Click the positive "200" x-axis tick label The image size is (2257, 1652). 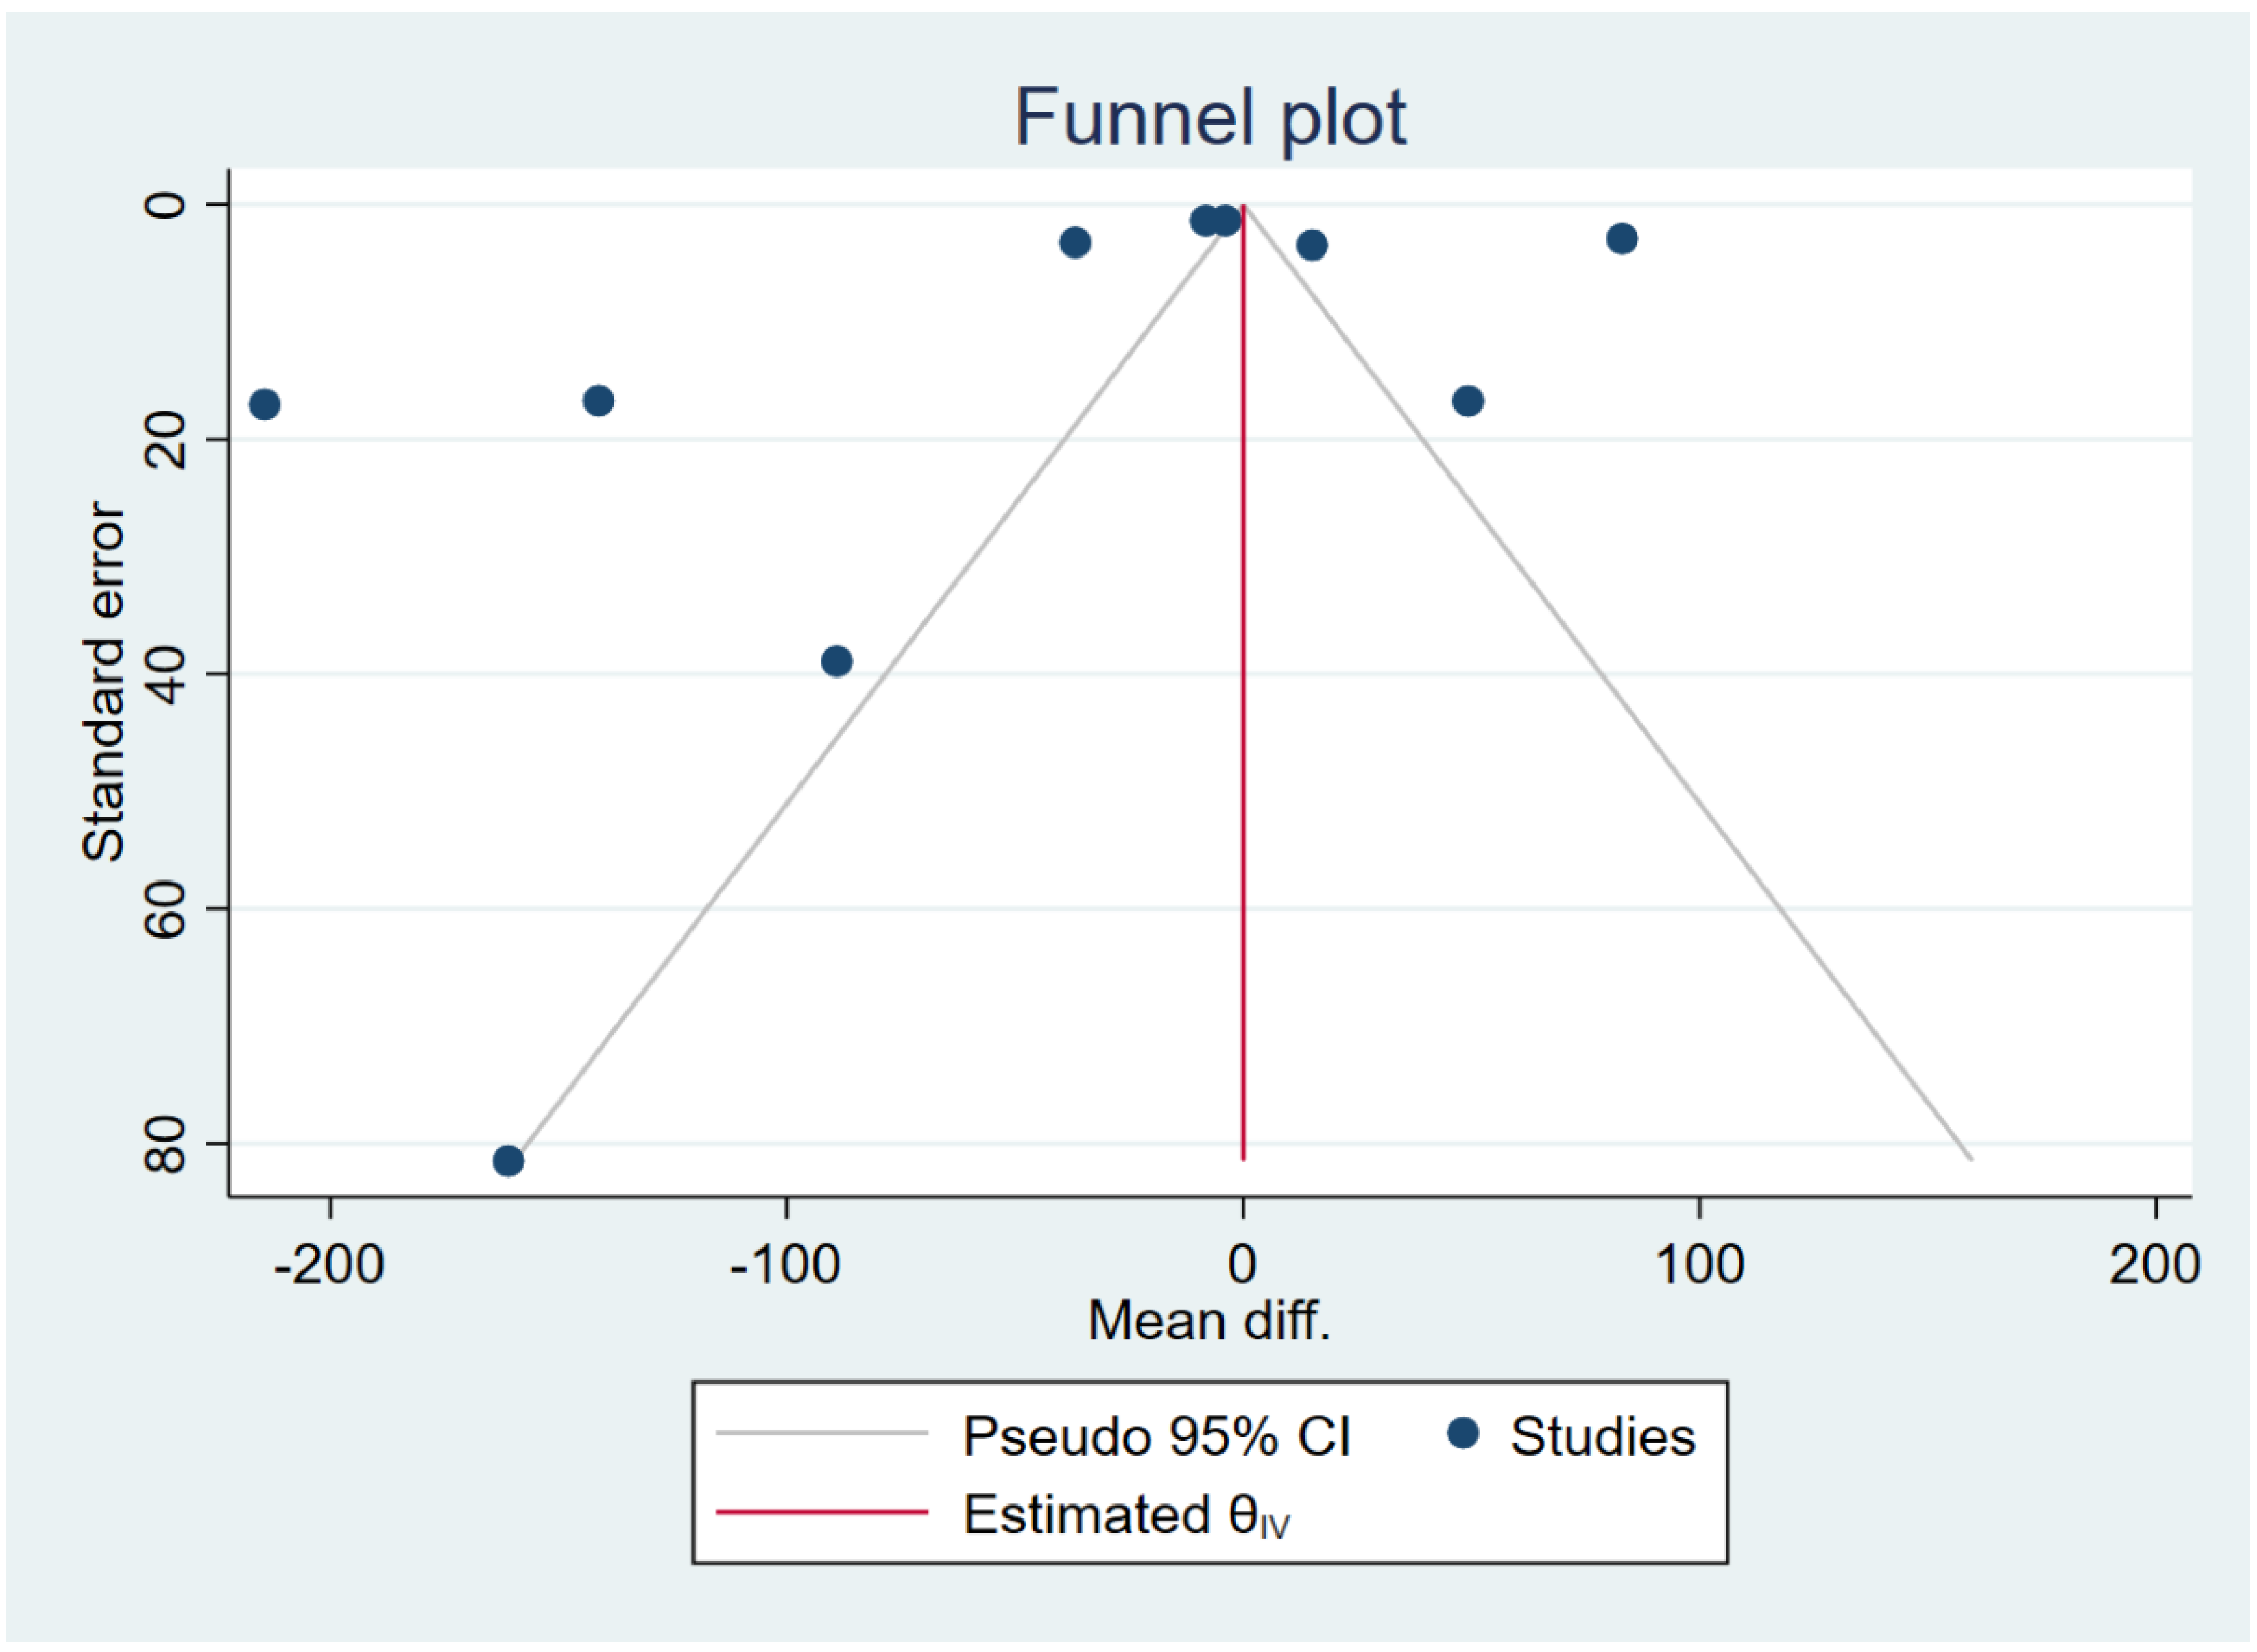2155,1265
